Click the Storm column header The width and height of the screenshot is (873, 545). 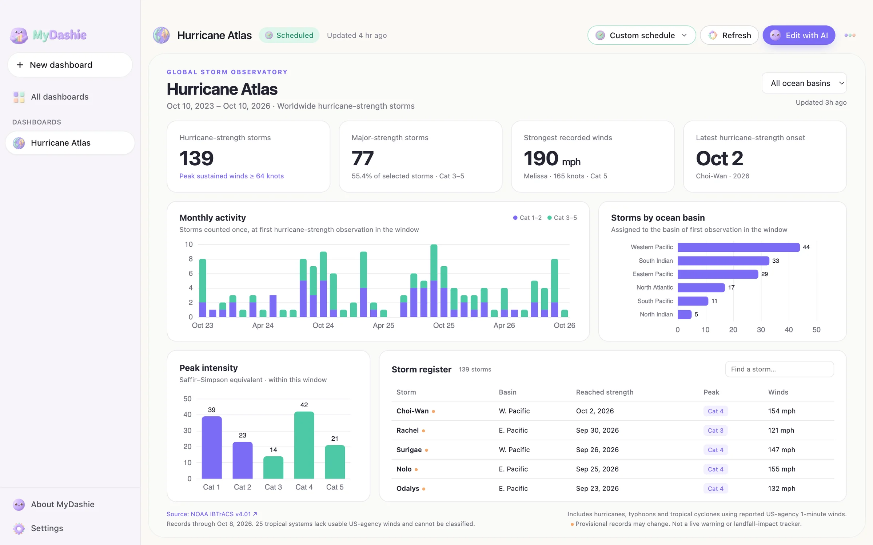pos(406,392)
